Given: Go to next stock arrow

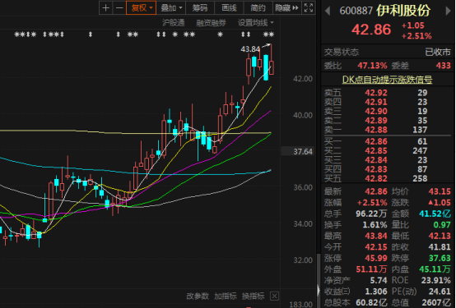Looking at the screenshot, I should point(448,11).
